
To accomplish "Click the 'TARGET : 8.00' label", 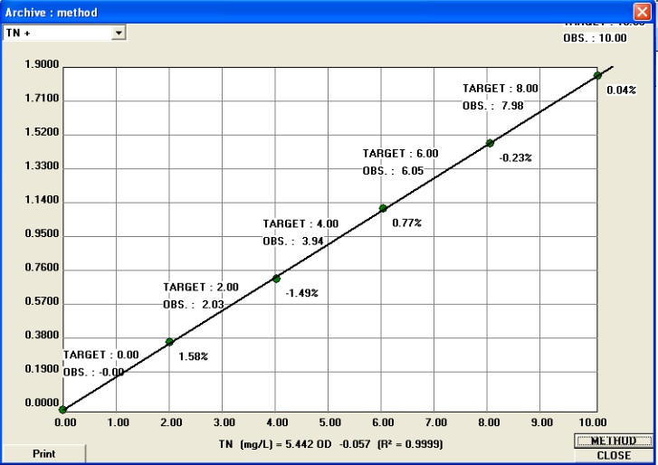I will point(501,88).
